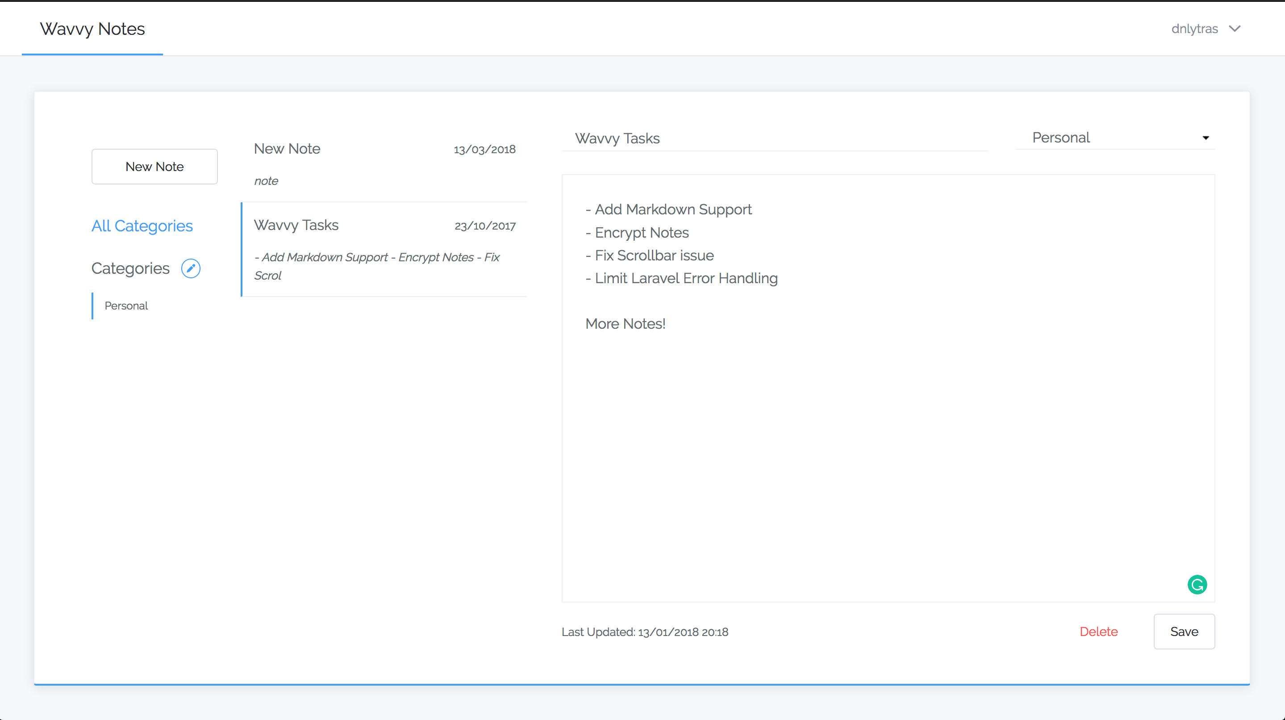Go to the Wavvy Notes home tab
Image resolution: width=1285 pixels, height=720 pixels.
92,29
